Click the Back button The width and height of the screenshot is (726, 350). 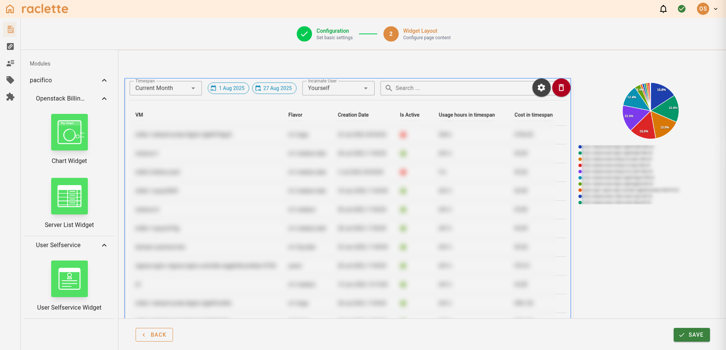[154, 335]
